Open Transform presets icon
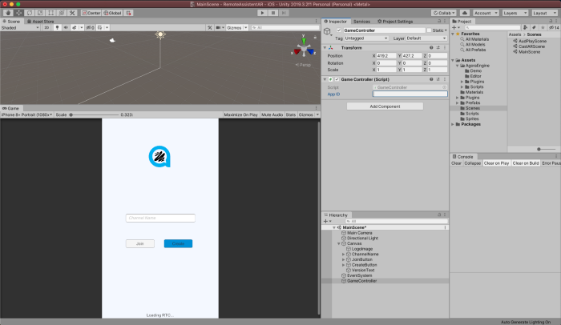Image resolution: width=561 pixels, height=325 pixels. tap(438, 48)
